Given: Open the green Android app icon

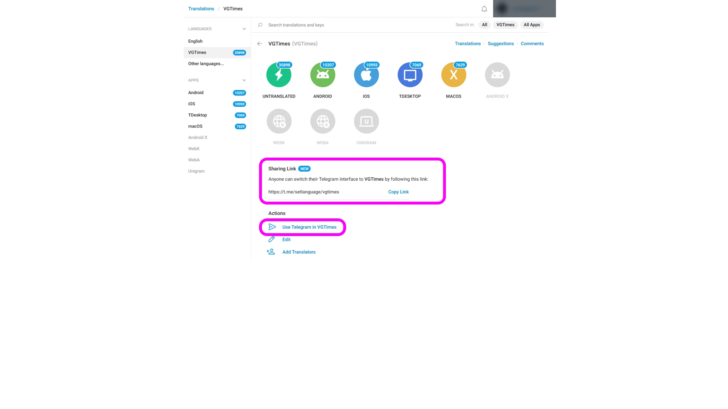Looking at the screenshot, I should click(x=322, y=75).
